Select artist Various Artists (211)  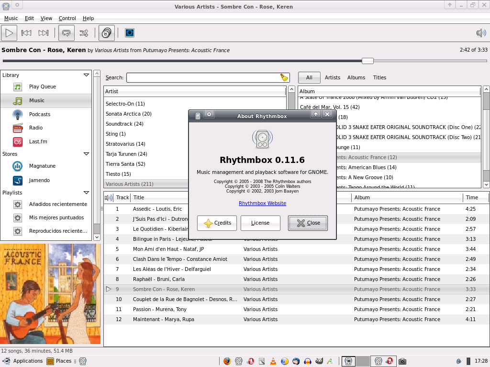[129, 184]
